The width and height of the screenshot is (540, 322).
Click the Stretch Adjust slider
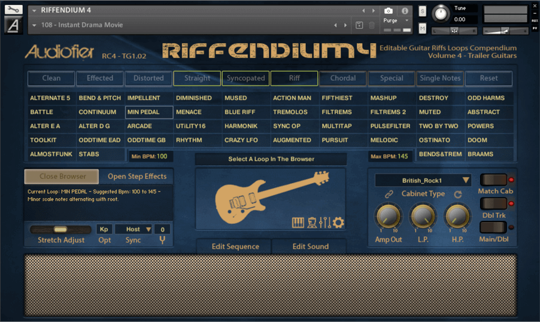pos(60,229)
